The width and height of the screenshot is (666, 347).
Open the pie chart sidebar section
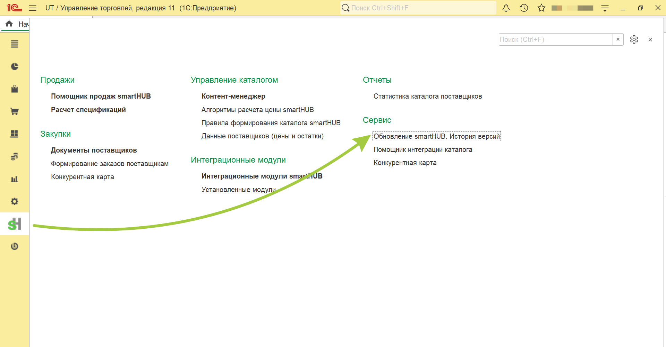pyautogui.click(x=15, y=66)
